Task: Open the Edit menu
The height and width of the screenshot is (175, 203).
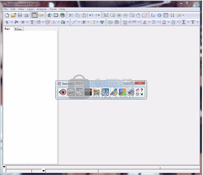Action: pyautogui.click(x=13, y=9)
